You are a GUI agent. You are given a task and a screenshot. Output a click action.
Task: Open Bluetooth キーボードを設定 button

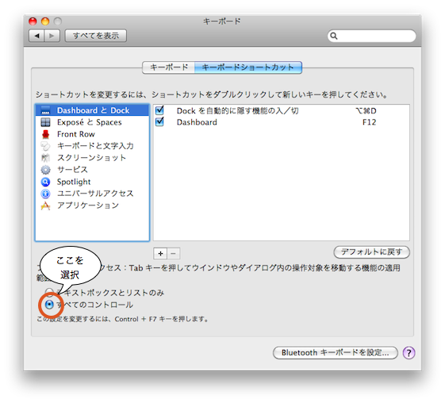tap(336, 353)
